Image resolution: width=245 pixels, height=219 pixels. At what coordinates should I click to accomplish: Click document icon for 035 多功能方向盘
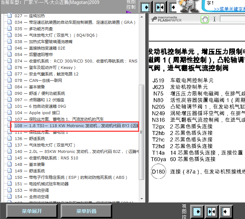(10, 28)
